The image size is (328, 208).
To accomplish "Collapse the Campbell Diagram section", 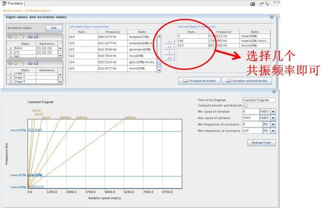I will pos(274,91).
